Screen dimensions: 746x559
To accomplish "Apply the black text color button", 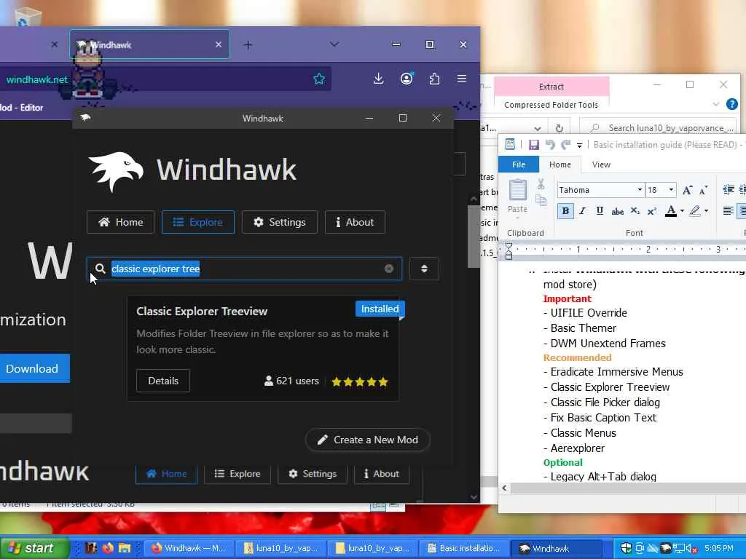I will pyautogui.click(x=671, y=210).
